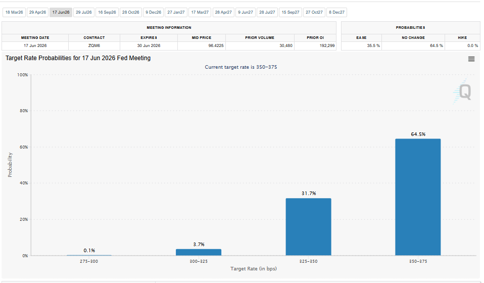Click the Q watermark logo on chart
Viewport: 484px width, 283px height.
pyautogui.click(x=464, y=91)
